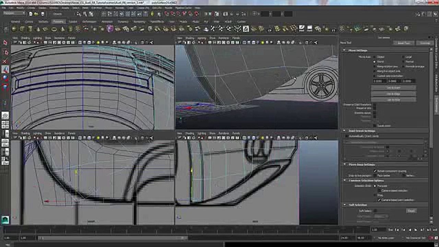This screenshot has width=439, height=247.
Task: Enable Automatically Orient Joints checkbox
Action: coord(346,136)
